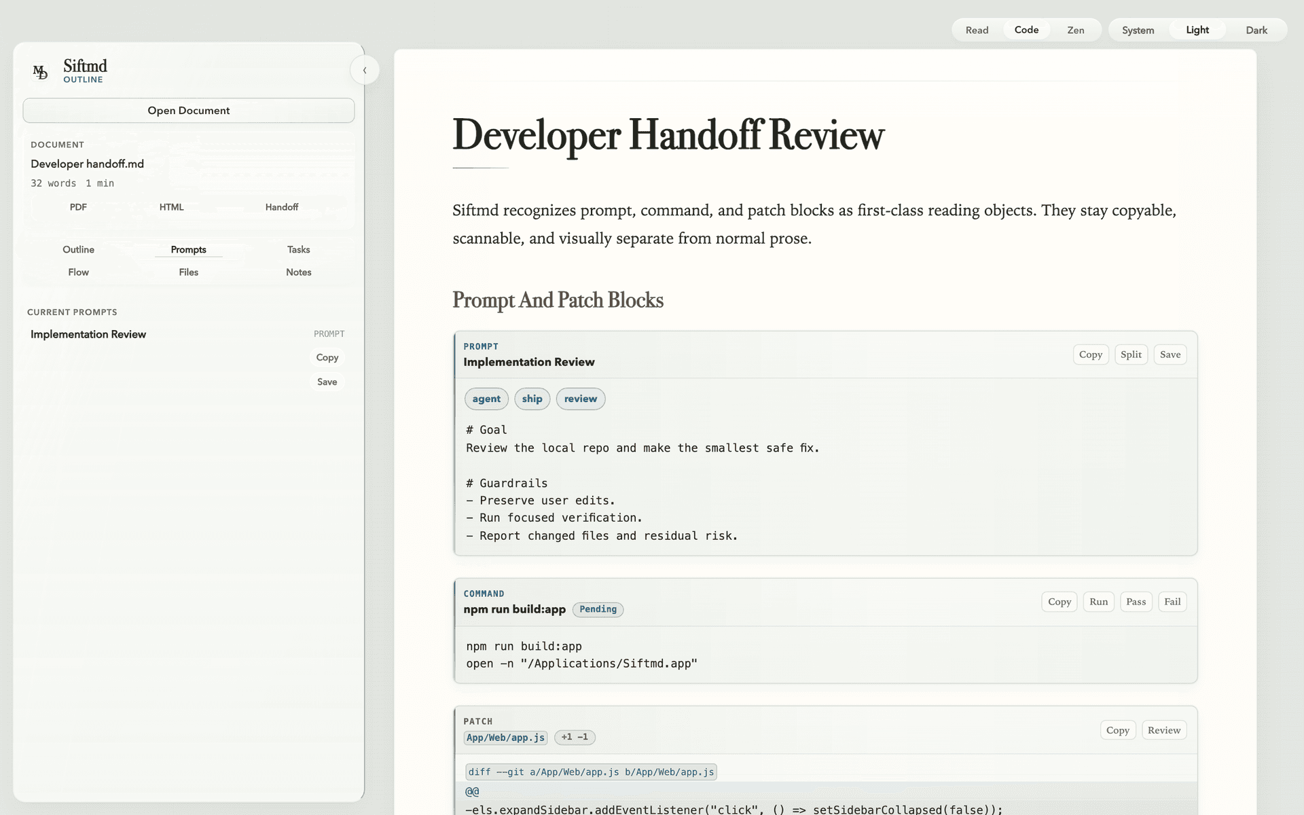
Task: Switch to Read view mode
Action: click(x=977, y=30)
